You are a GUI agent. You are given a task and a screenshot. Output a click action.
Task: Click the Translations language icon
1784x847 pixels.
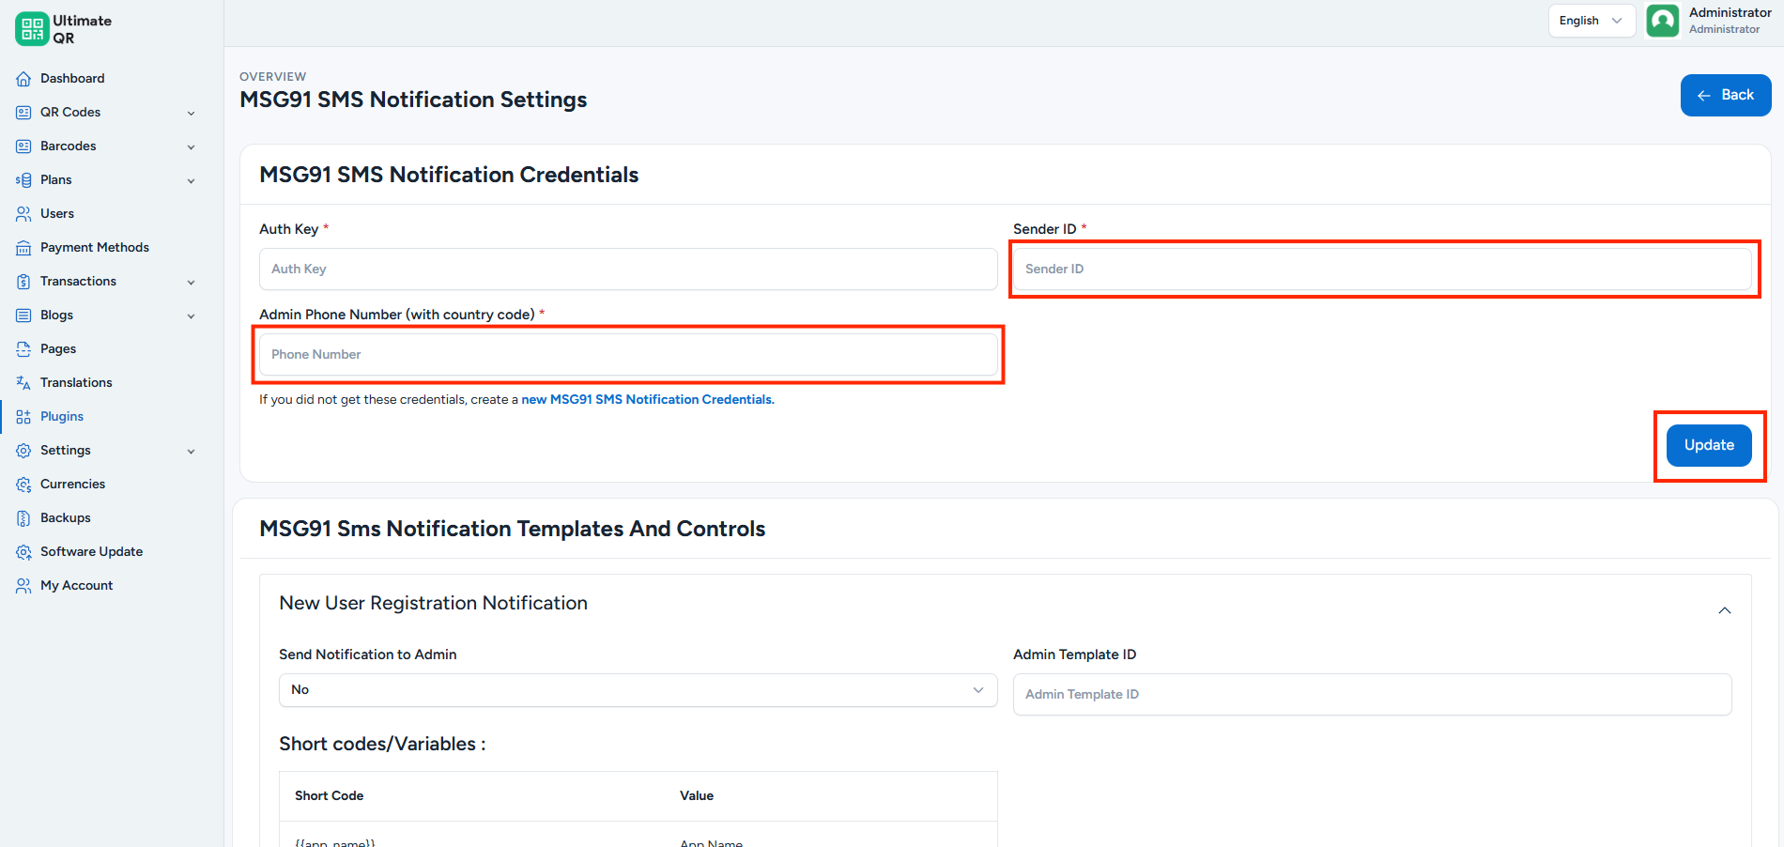click(23, 383)
